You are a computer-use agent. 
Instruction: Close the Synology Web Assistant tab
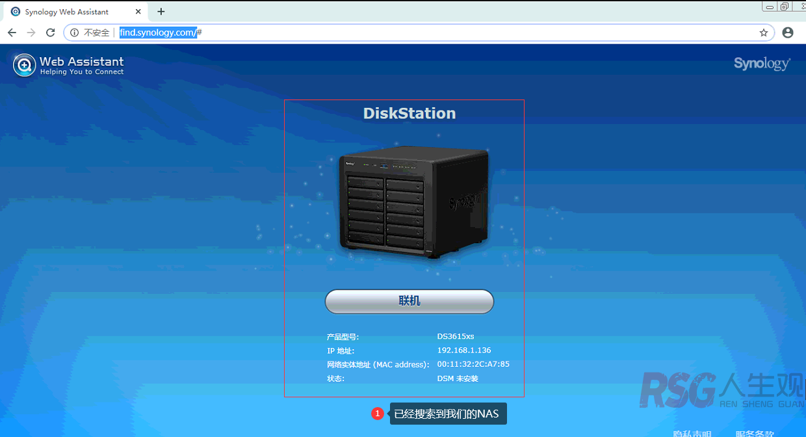pos(139,12)
